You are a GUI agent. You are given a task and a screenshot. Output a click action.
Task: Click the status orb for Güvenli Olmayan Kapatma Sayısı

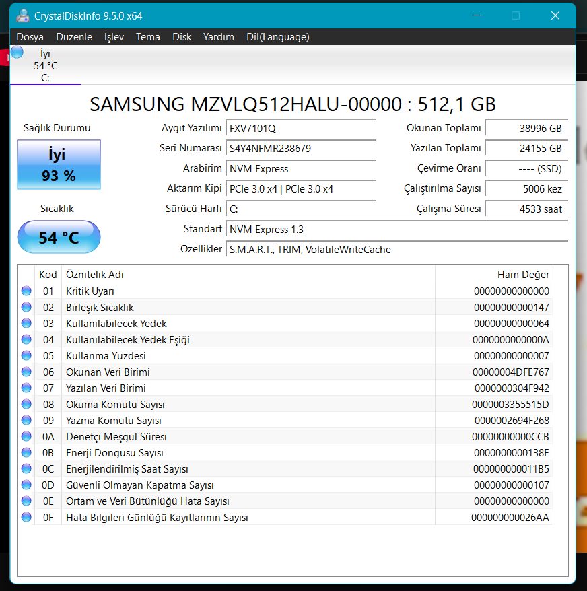click(26, 485)
